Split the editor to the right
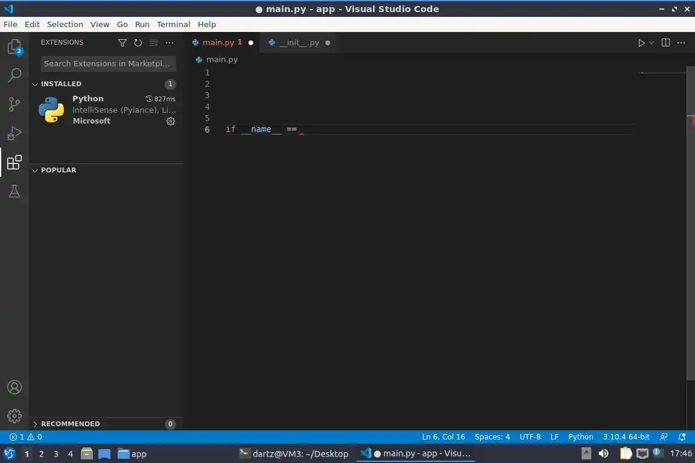The width and height of the screenshot is (695, 463). tap(665, 43)
